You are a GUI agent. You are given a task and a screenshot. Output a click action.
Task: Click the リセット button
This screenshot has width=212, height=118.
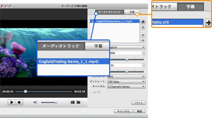point(138,103)
